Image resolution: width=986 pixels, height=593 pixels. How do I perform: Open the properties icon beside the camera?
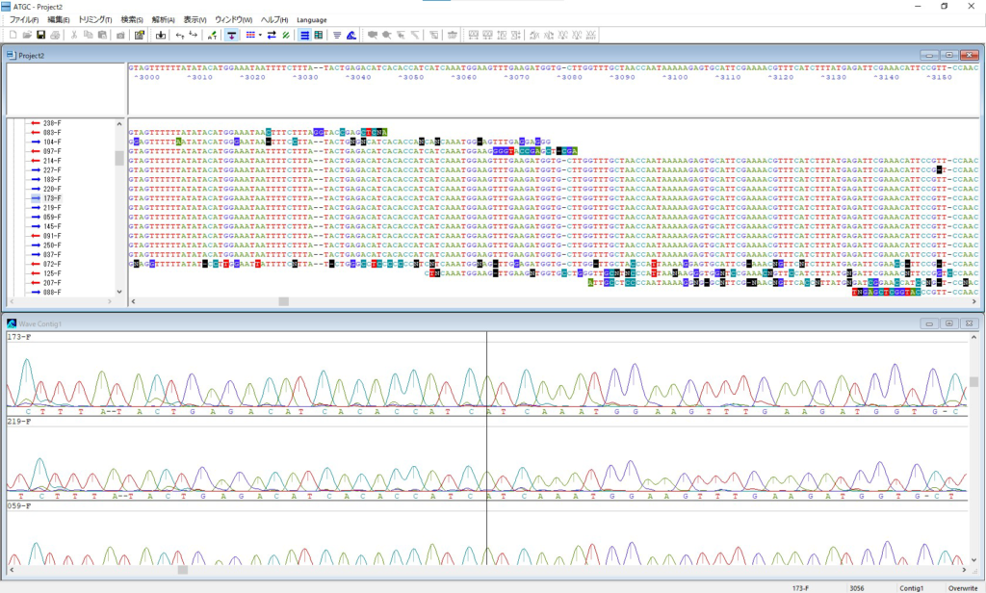[139, 36]
